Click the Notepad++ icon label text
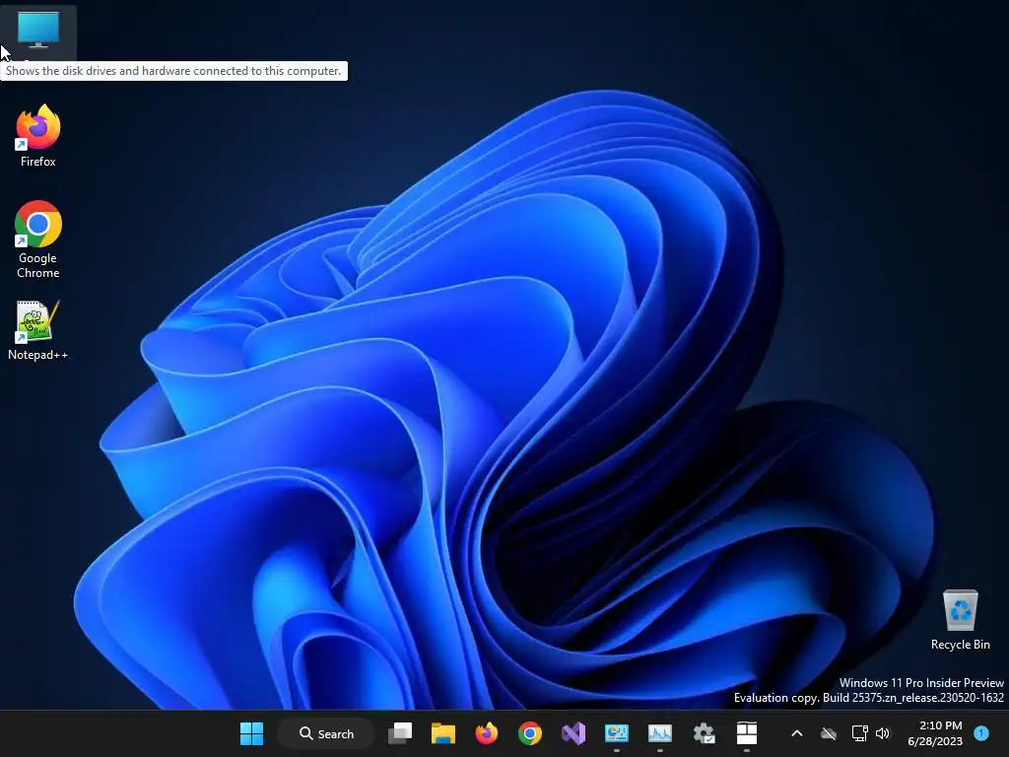This screenshot has width=1009, height=757. [x=38, y=355]
